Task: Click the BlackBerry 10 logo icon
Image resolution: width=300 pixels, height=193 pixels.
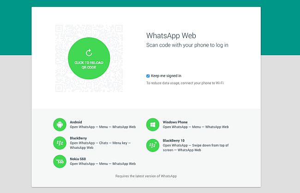Action: [153, 145]
